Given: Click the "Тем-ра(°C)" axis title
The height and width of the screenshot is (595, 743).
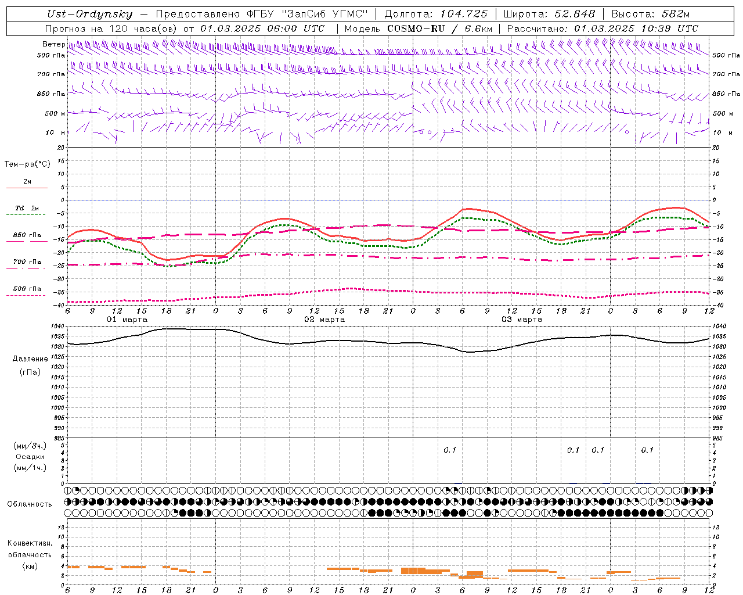Looking at the screenshot, I should point(27,164).
